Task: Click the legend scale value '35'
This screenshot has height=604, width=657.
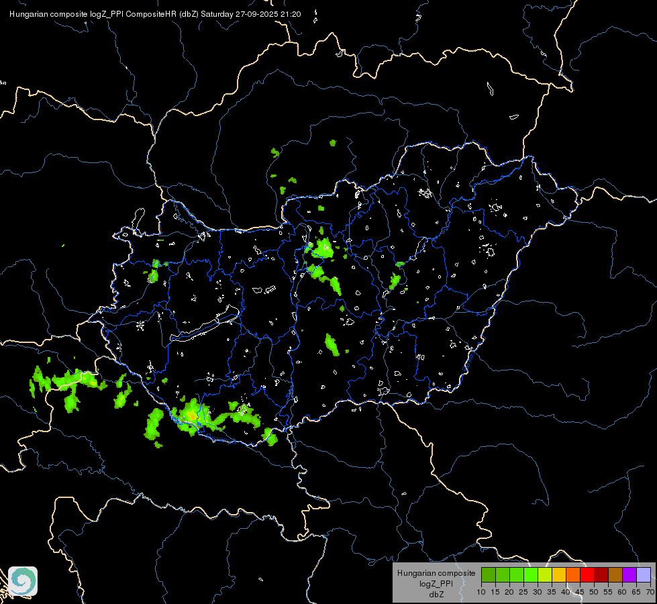Action: pyautogui.click(x=552, y=593)
